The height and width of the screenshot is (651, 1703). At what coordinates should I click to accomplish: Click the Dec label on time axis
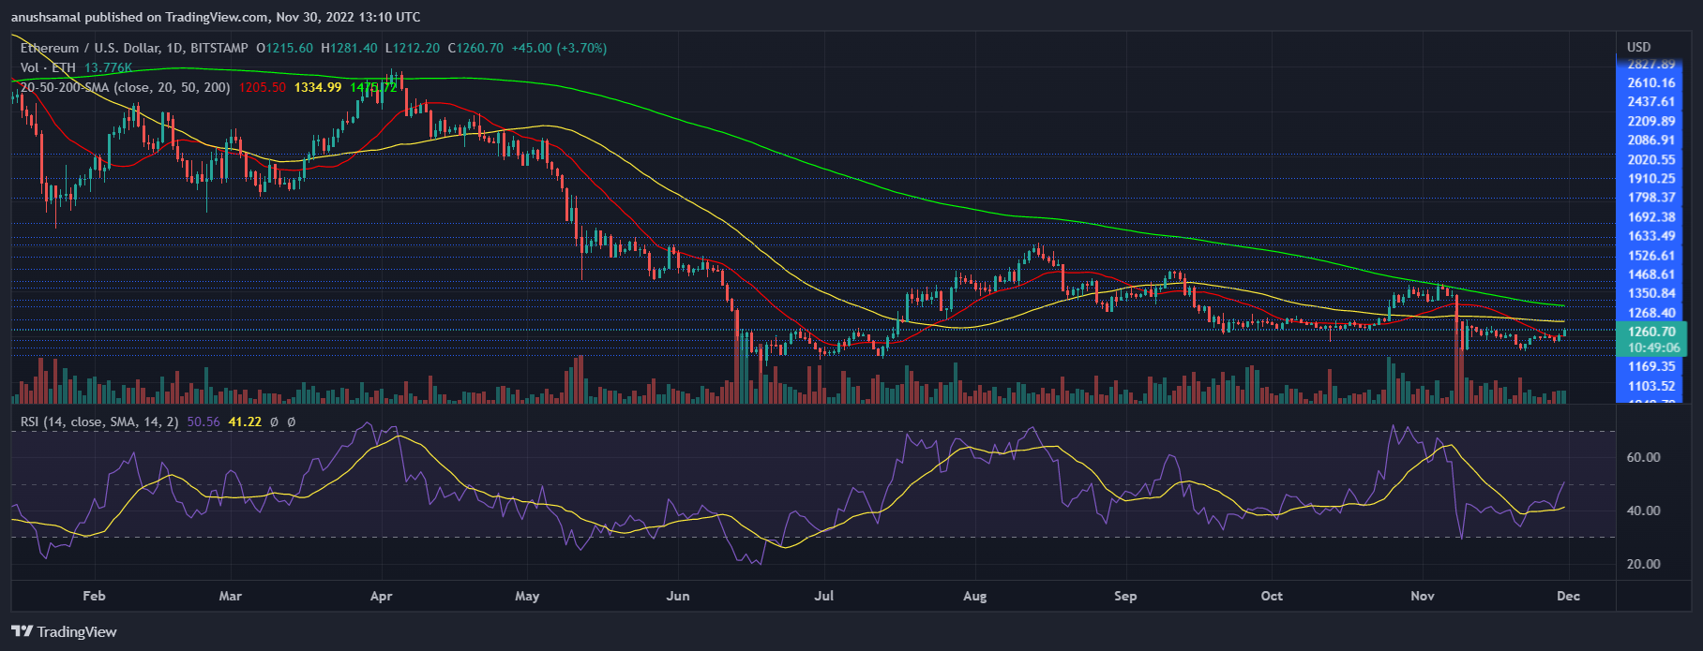click(1568, 596)
